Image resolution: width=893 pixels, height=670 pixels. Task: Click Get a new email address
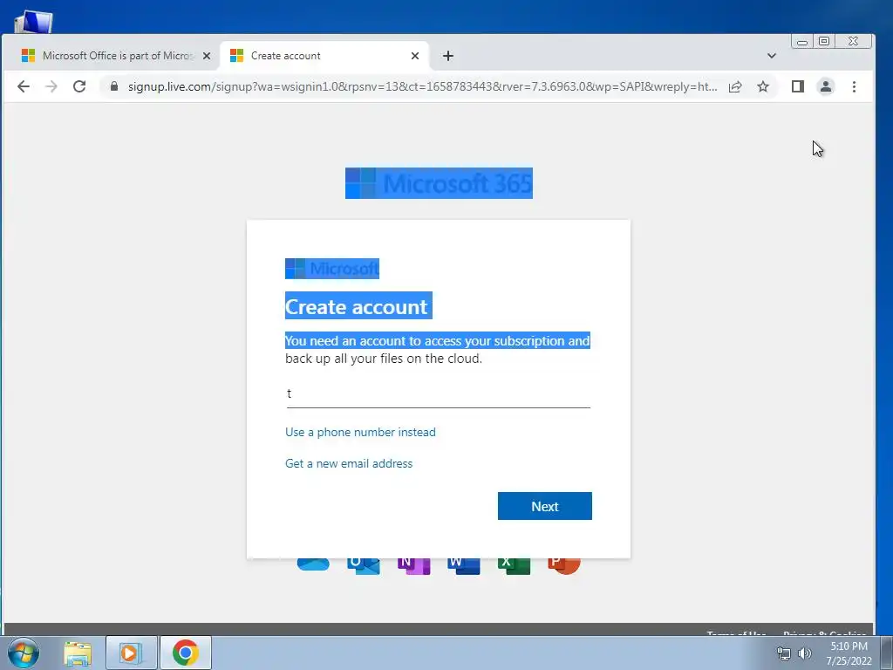coord(349,464)
